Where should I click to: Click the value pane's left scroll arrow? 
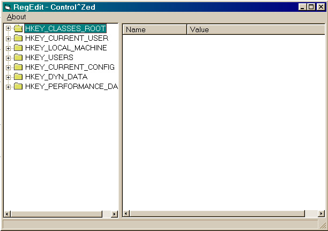[126, 214]
